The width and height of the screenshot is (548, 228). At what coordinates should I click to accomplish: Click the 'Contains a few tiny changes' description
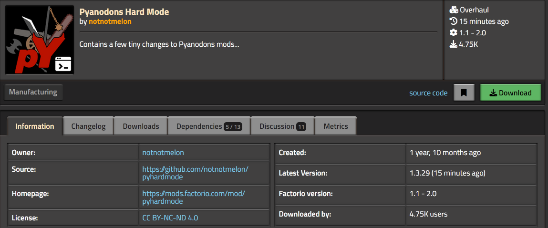pyautogui.click(x=159, y=44)
